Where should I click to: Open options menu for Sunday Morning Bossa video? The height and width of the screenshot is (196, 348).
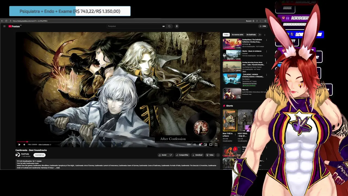click(266, 63)
